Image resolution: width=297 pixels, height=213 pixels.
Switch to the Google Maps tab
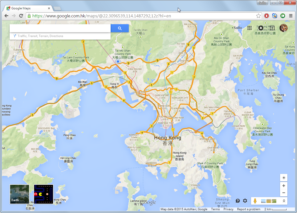click(x=27, y=8)
